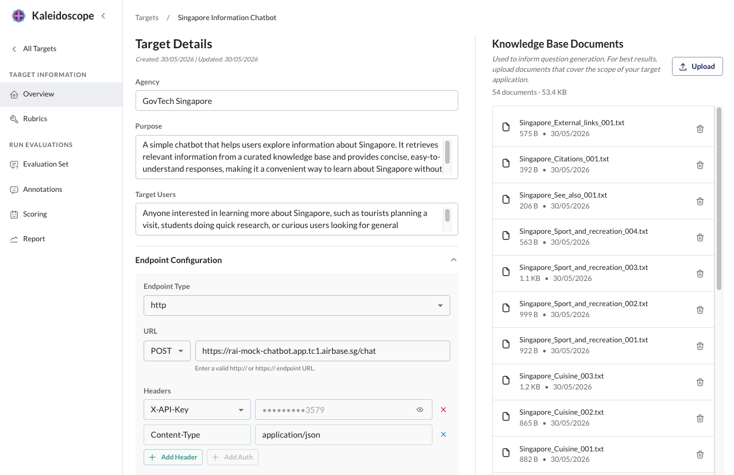Viewport: 734px width, 475px height.
Task: Select the Singapore_Citations_001.txt file name
Action: pos(564,159)
